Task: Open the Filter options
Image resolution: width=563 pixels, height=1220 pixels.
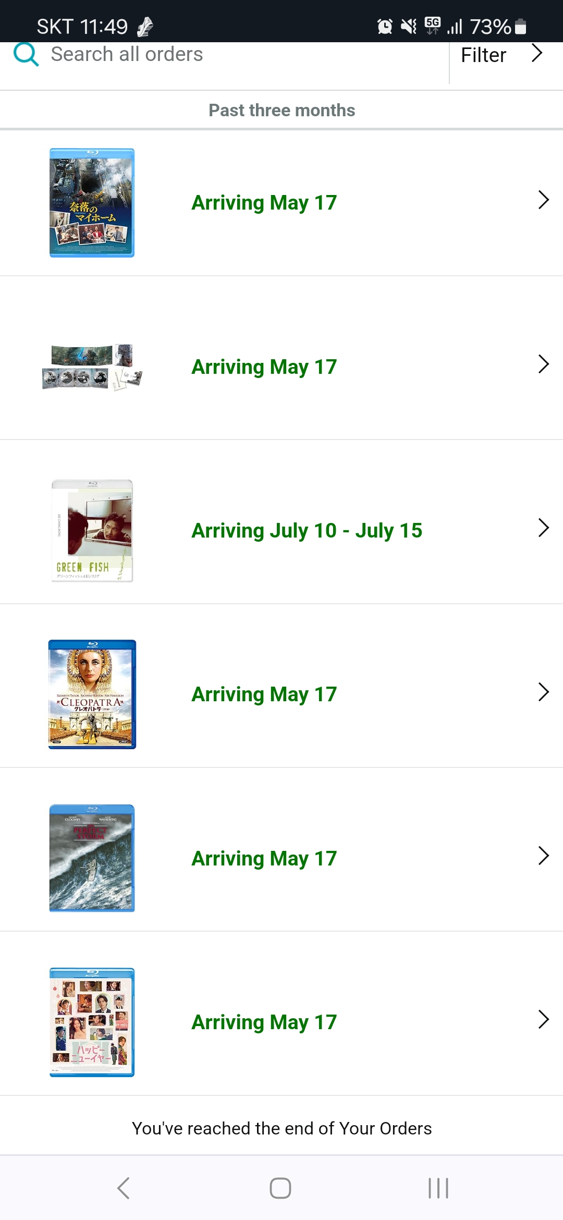Action: (483, 55)
